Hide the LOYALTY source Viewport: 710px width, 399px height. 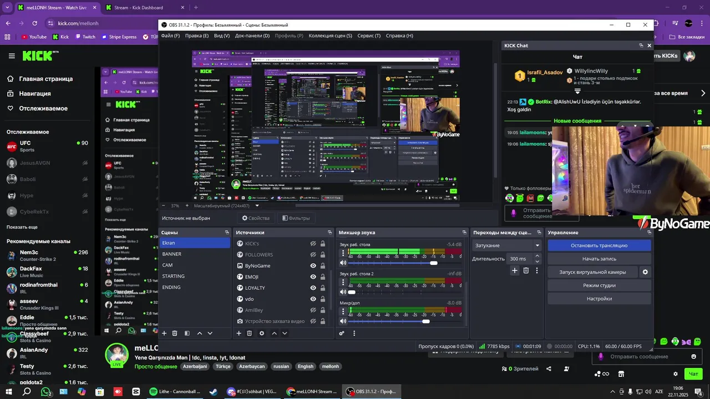pos(313,288)
